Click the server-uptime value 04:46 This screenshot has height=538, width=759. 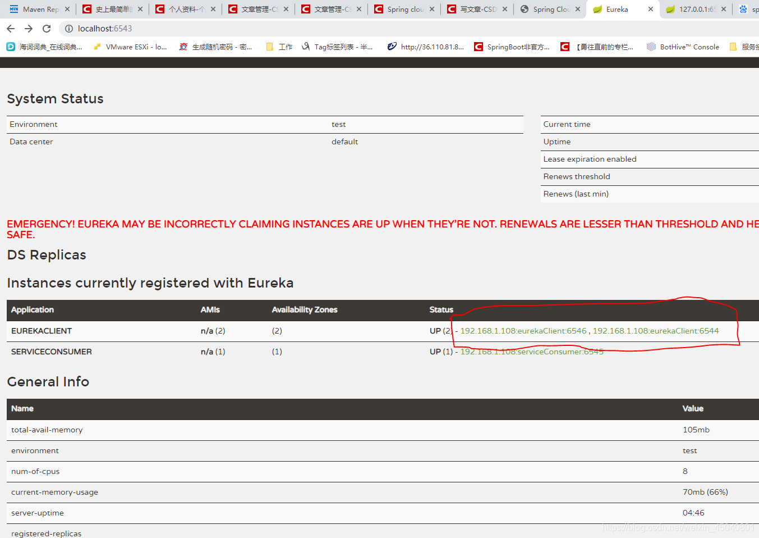tap(693, 513)
